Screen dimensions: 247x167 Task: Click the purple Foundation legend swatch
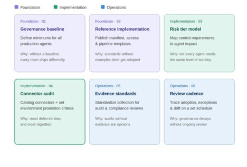pyautogui.click(x=17, y=7)
